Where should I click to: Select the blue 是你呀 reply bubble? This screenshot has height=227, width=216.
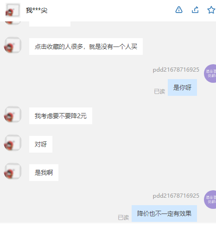tap(182, 87)
